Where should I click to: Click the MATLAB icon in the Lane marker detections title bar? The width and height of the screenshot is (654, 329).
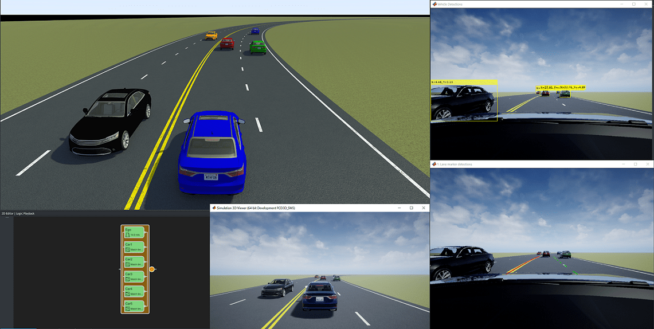pyautogui.click(x=434, y=164)
